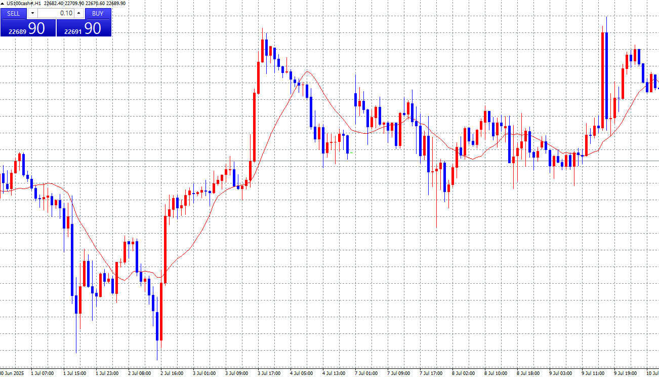Select the horizontal bid price line
The height and width of the screenshot is (377, 659).
[354, 161]
